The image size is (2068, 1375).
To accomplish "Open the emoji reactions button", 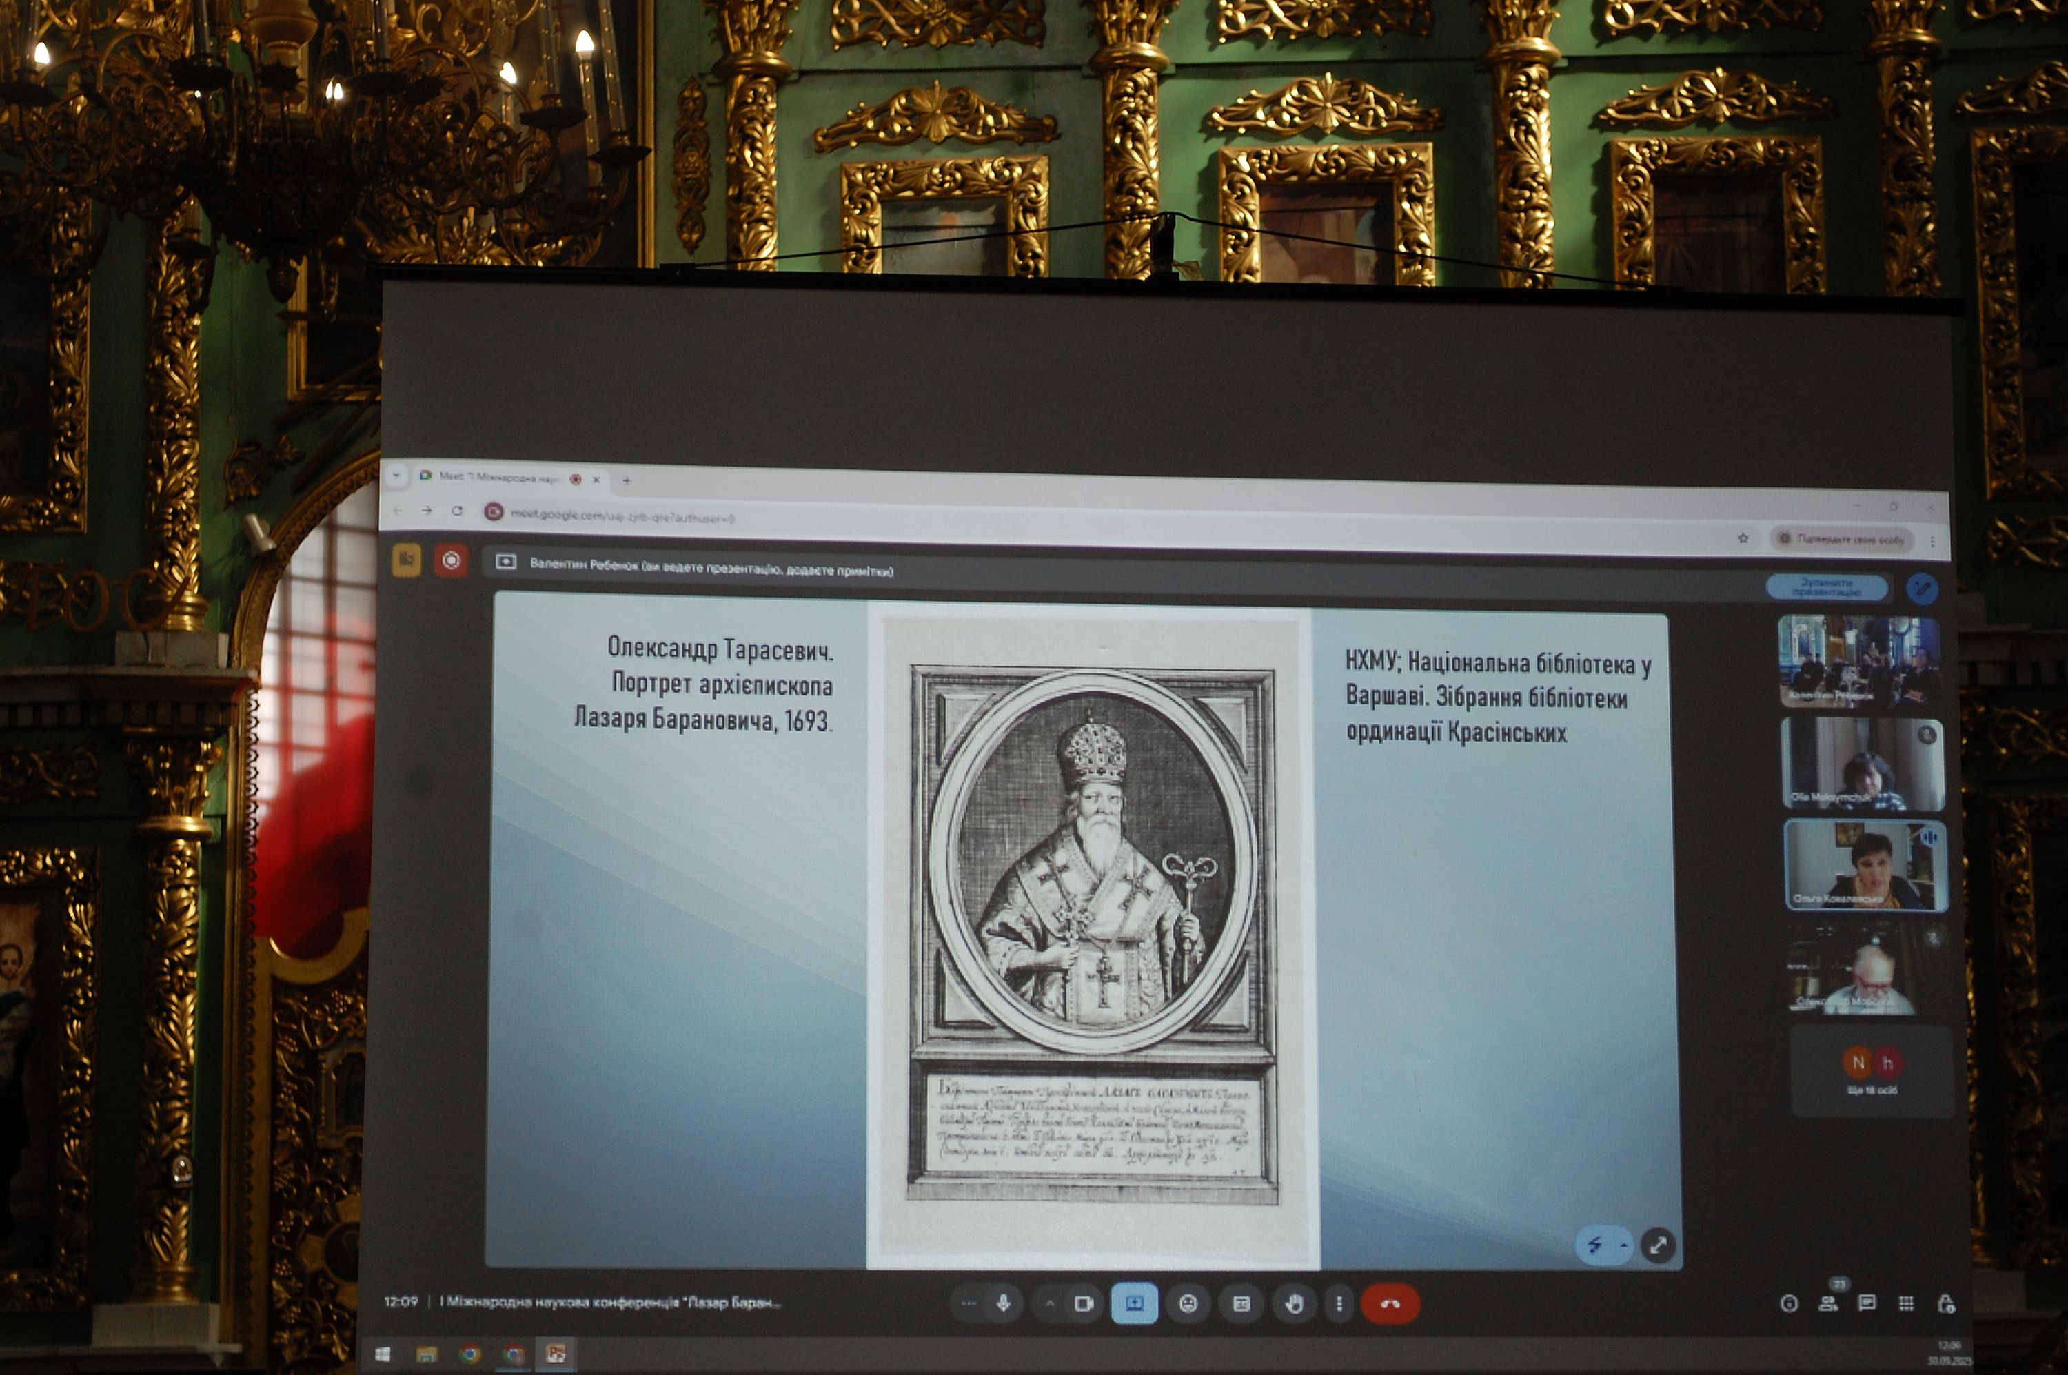I will coord(1188,1304).
